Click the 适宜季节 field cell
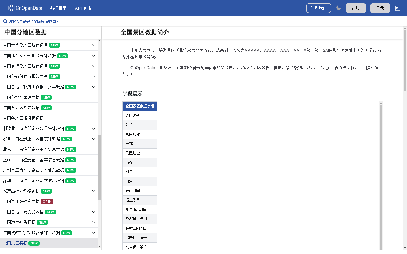 (x=140, y=200)
